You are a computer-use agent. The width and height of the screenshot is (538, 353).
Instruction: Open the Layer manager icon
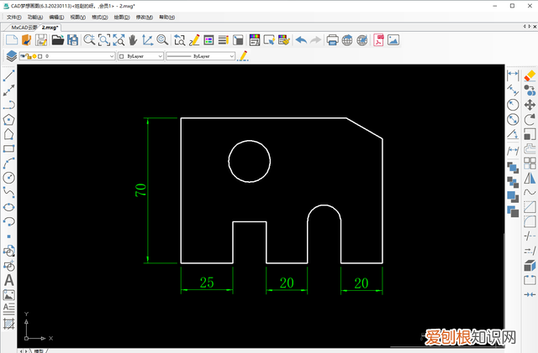10,56
